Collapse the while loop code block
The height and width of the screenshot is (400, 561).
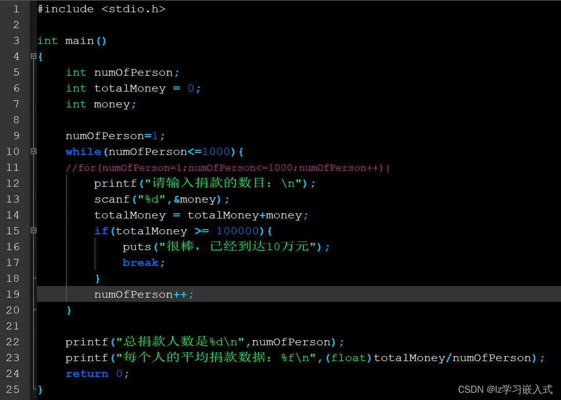(32, 151)
